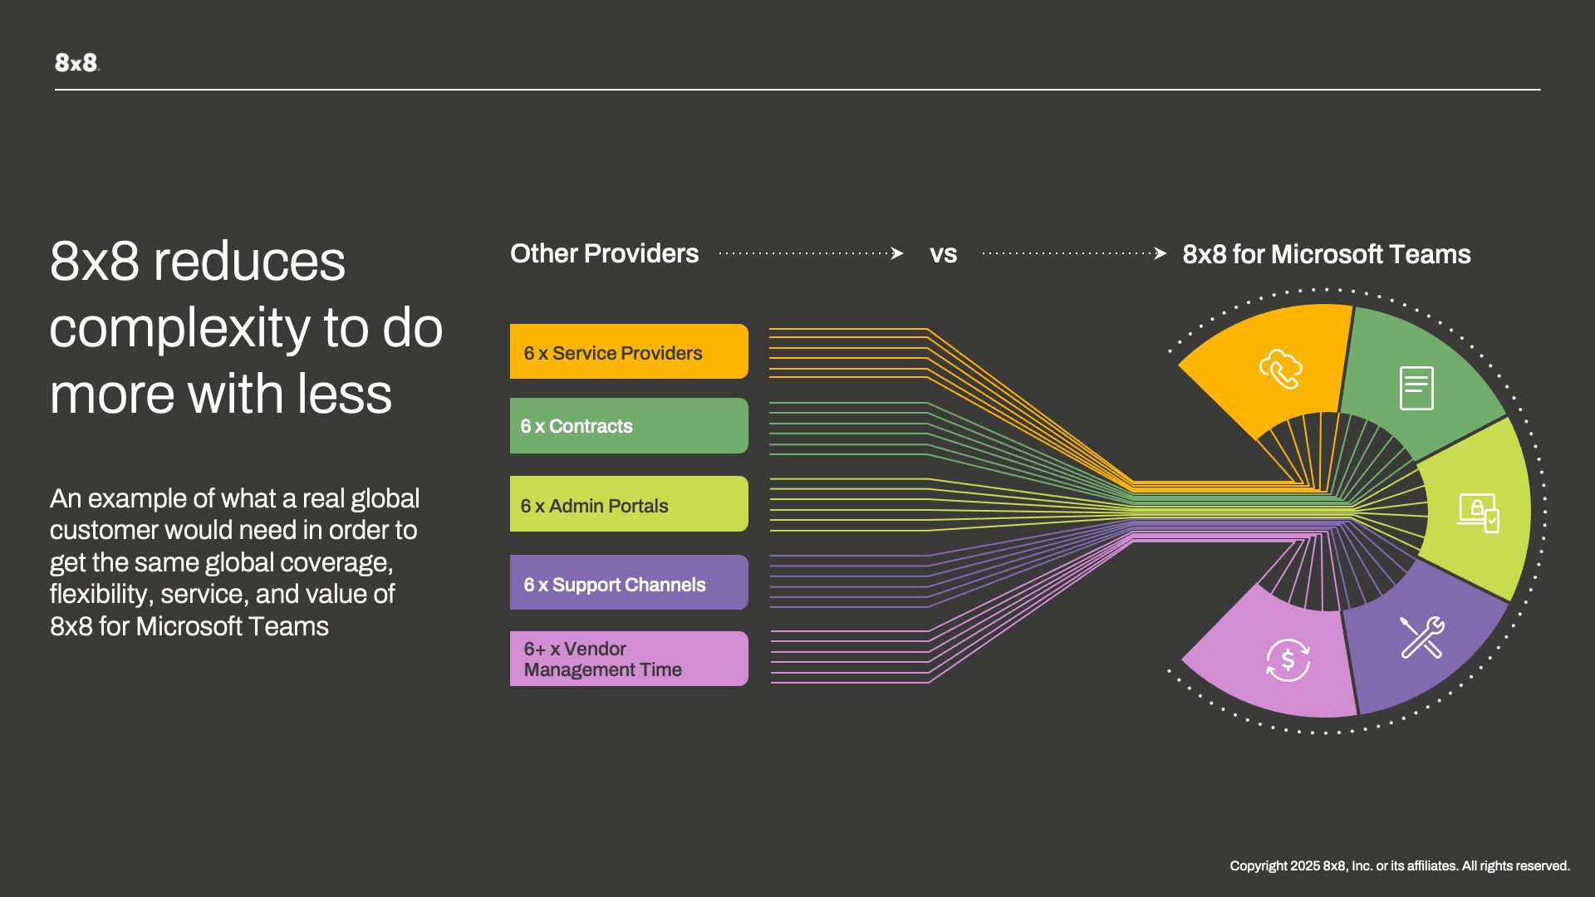The image size is (1595, 897).
Task: Select the 6 x Contracts box
Action: (x=629, y=425)
